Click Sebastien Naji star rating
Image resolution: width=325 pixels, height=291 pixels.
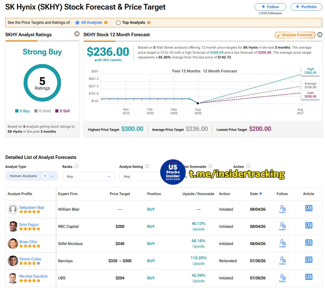click(30, 212)
